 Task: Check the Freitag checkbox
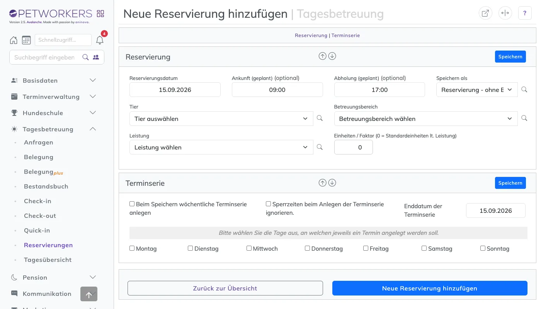[366, 248]
